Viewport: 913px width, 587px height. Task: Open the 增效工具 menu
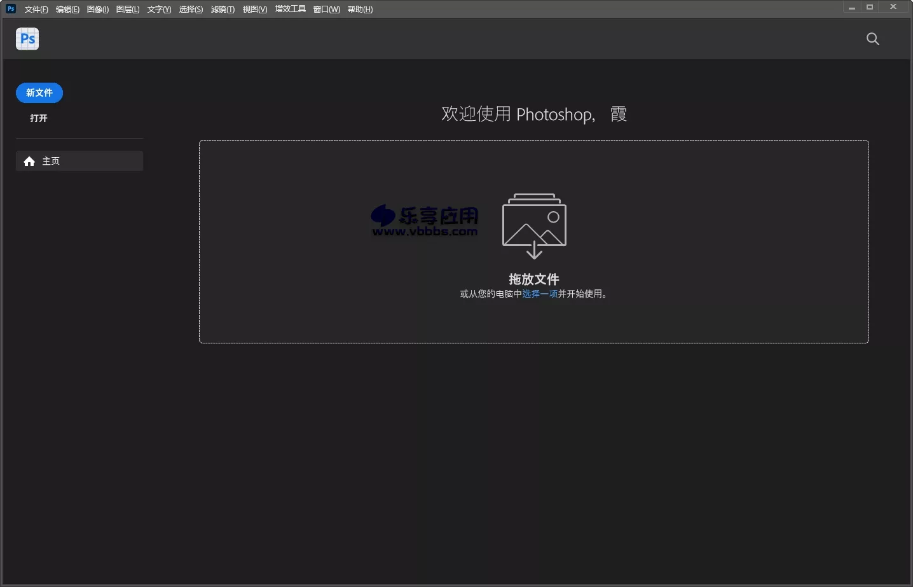coord(290,9)
